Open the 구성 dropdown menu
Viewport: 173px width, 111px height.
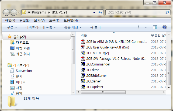[x=12, y=27]
